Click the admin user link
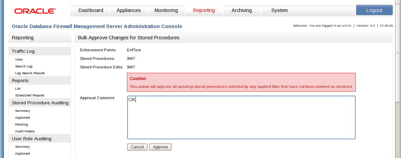The width and height of the screenshot is (401, 158). 346,26
